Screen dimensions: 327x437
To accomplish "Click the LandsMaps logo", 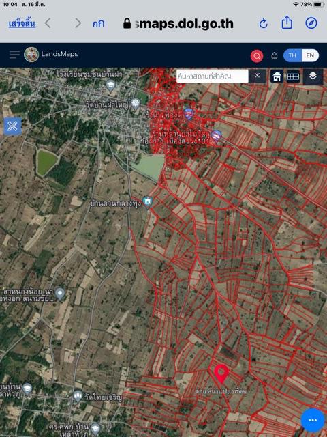I will [31, 55].
